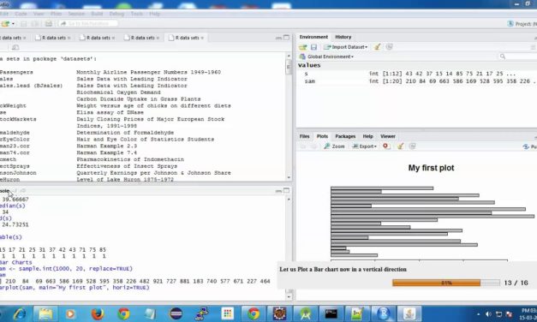Open the Import Dataset dropdown

[346, 47]
